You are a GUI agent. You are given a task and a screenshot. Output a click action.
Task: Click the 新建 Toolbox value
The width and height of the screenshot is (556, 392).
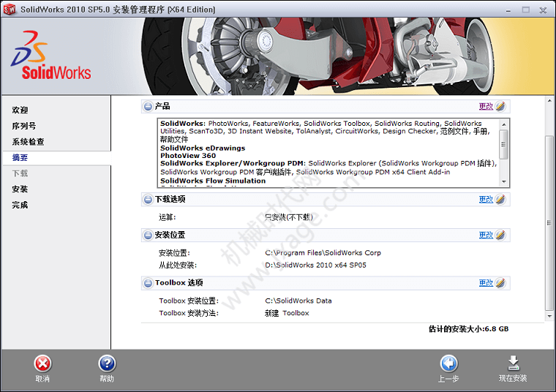coord(287,313)
